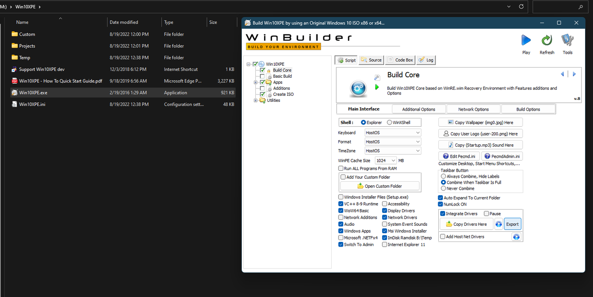Click the Support Win10XPE dev shortcut icon
The height and width of the screenshot is (297, 593).
(14, 69)
